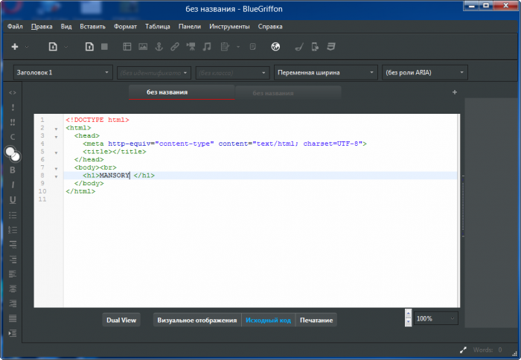
Task: Open the Инструменты menu
Action: pyautogui.click(x=229, y=26)
